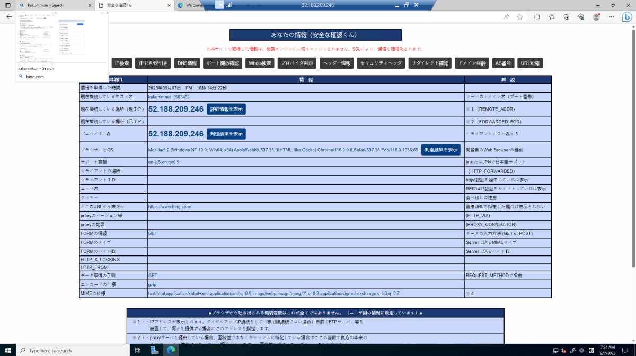Open the tab actions menu icon

click(7, 5)
